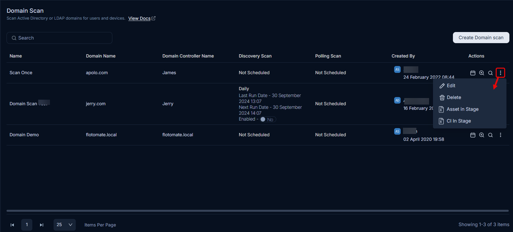Click the magnifier-plus icon in Domain Demo row

(482, 135)
